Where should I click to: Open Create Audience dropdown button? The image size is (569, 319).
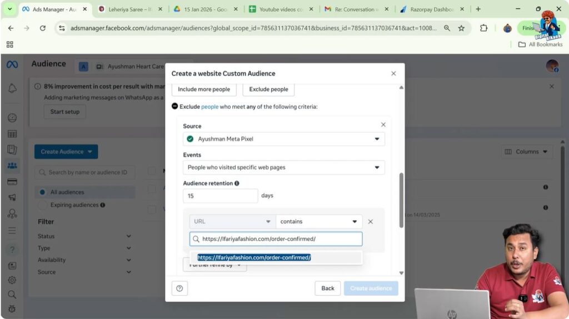[x=66, y=151]
